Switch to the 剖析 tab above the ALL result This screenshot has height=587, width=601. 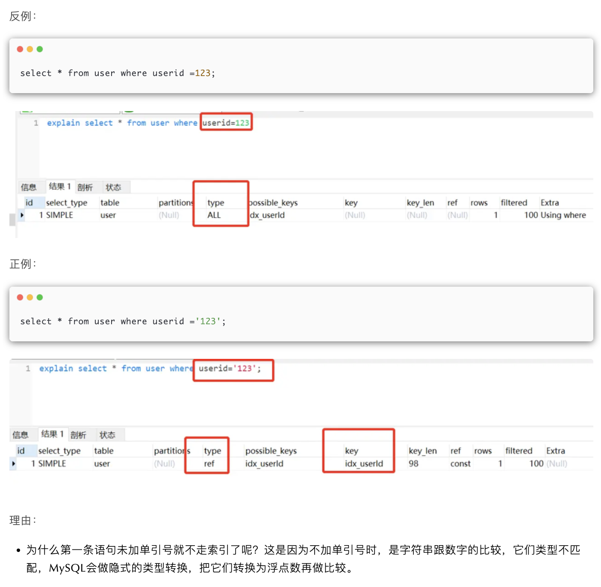pos(85,187)
